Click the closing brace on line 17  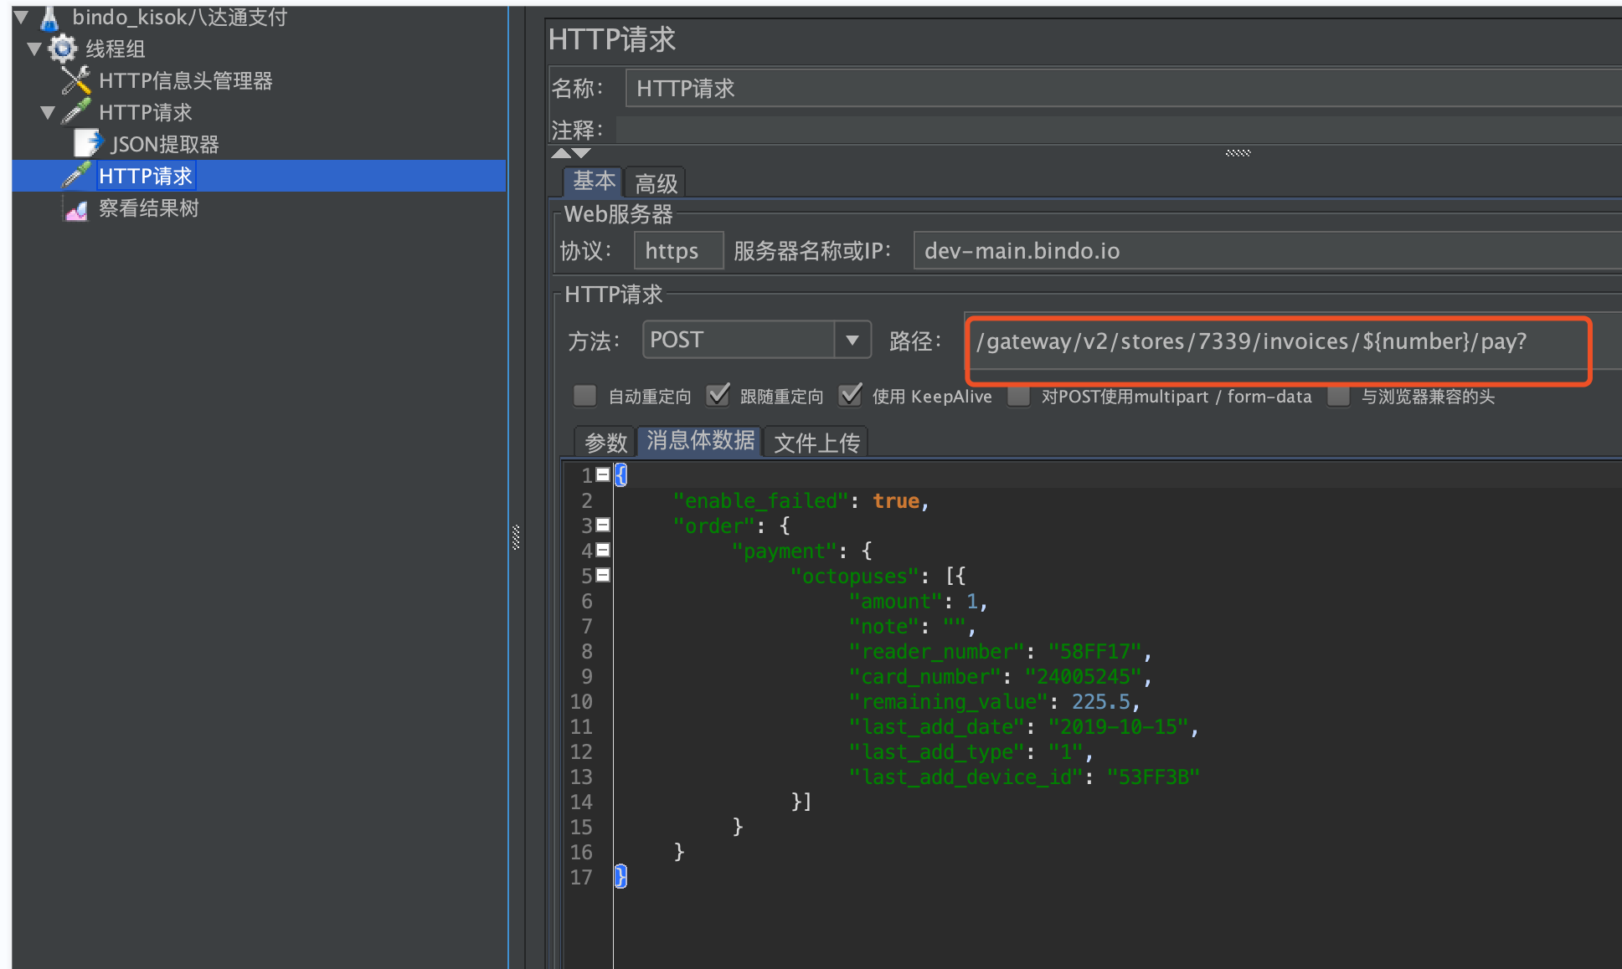(620, 876)
